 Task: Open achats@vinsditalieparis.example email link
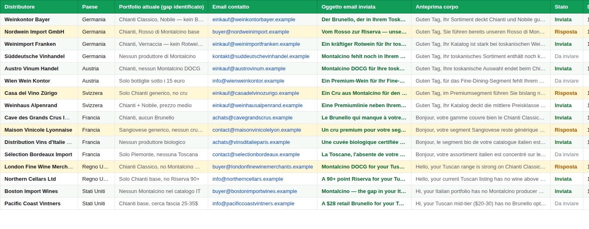pyautogui.click(x=251, y=142)
